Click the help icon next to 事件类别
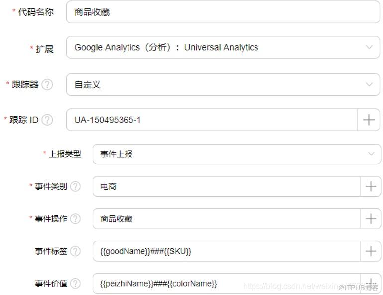383x295 pixels. coord(75,186)
